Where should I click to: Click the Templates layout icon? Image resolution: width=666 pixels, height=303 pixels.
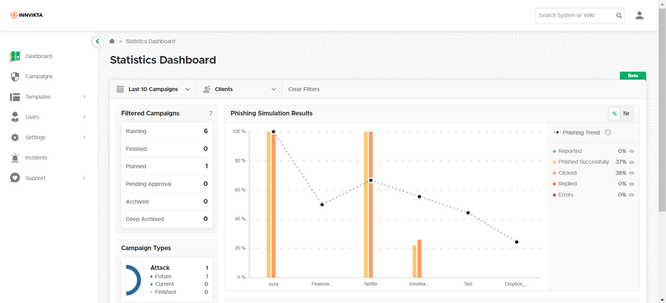pos(15,97)
